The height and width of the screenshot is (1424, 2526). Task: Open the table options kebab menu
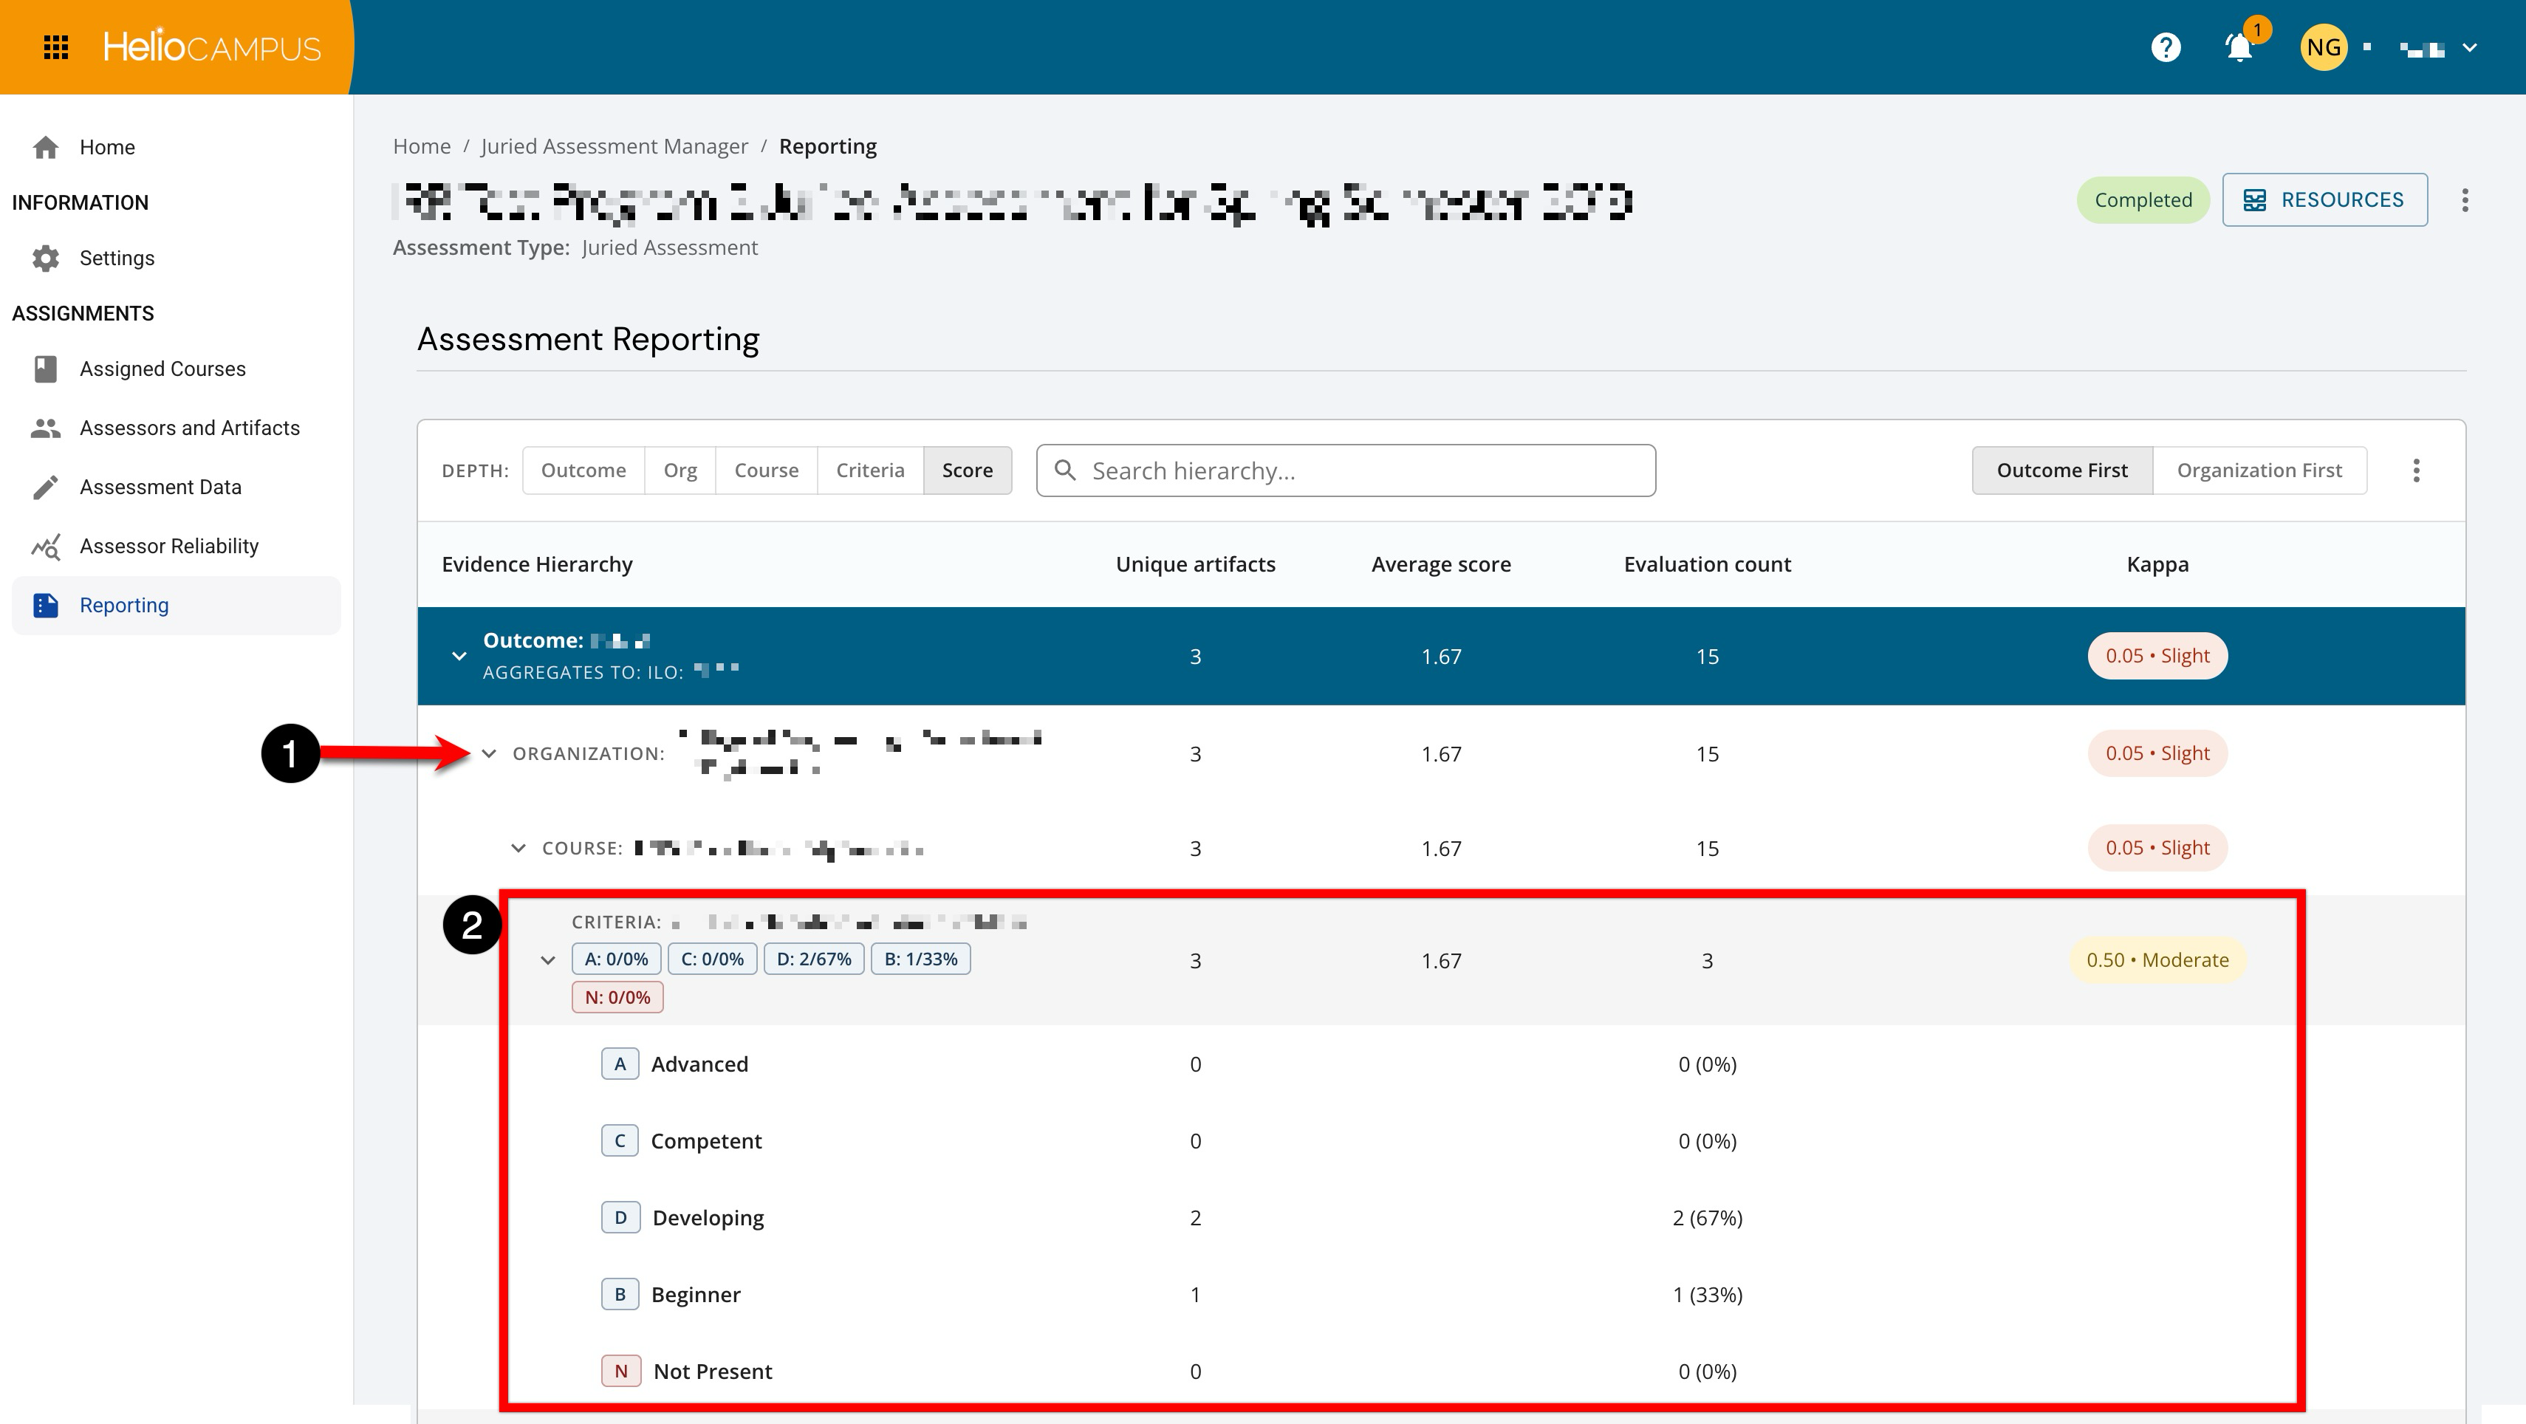click(x=2416, y=470)
